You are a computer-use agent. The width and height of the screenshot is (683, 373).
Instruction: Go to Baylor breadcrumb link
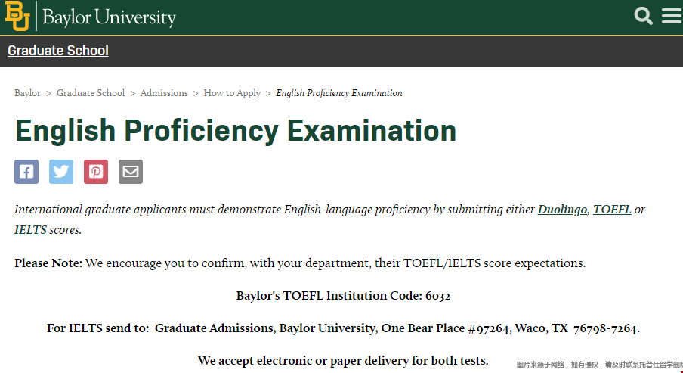click(27, 93)
